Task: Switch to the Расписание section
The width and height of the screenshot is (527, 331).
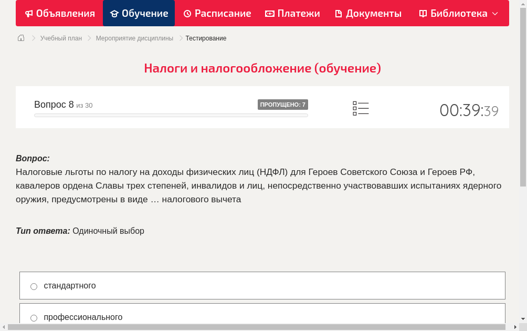Action: 217,13
